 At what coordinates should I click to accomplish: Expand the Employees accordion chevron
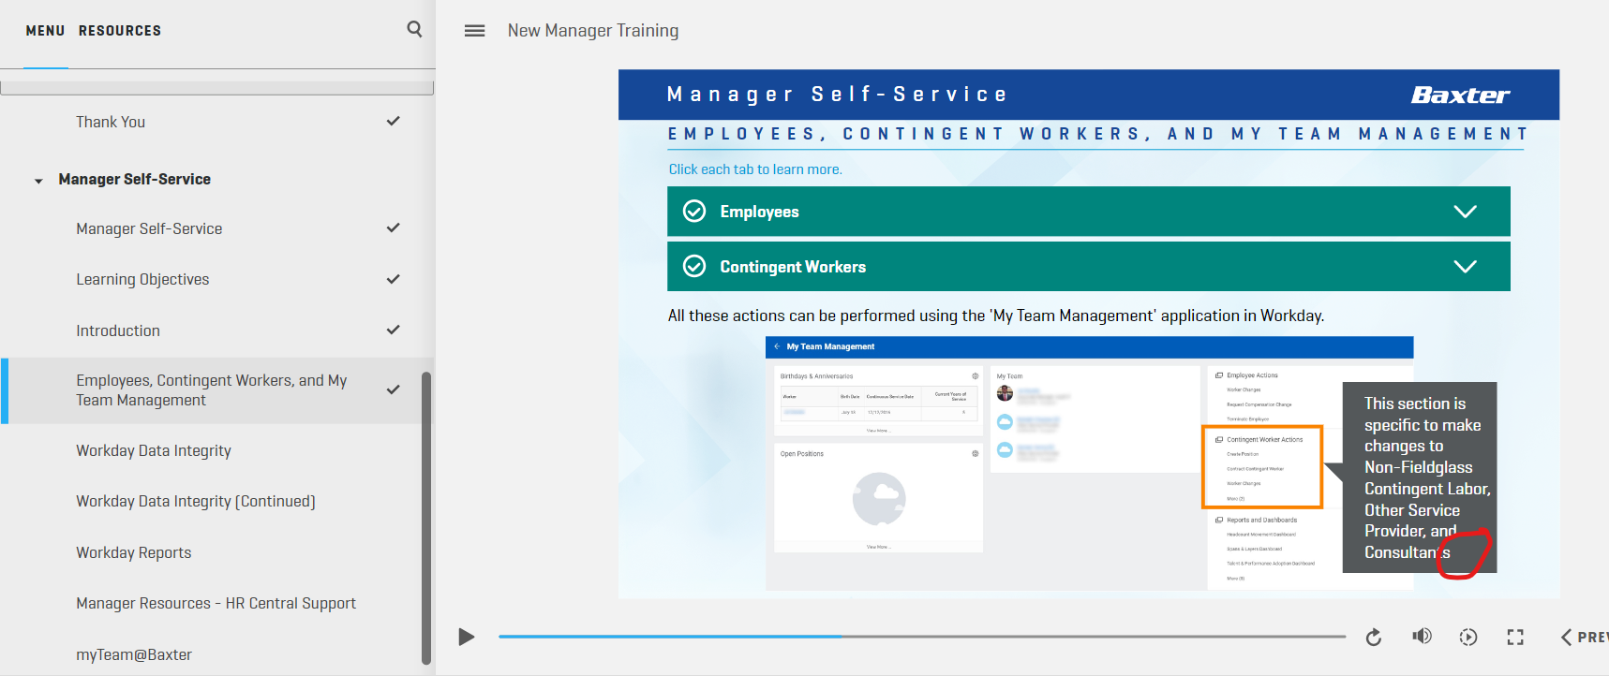coord(1465,212)
